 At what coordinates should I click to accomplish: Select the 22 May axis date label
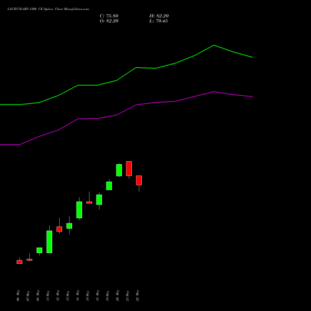[x=137, y=295]
